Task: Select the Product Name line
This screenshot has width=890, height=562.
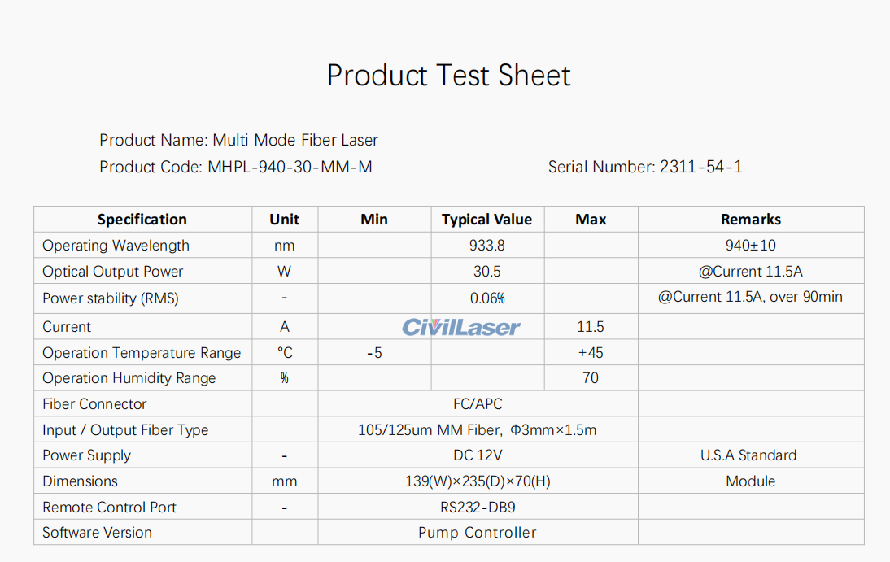Action: (238, 140)
